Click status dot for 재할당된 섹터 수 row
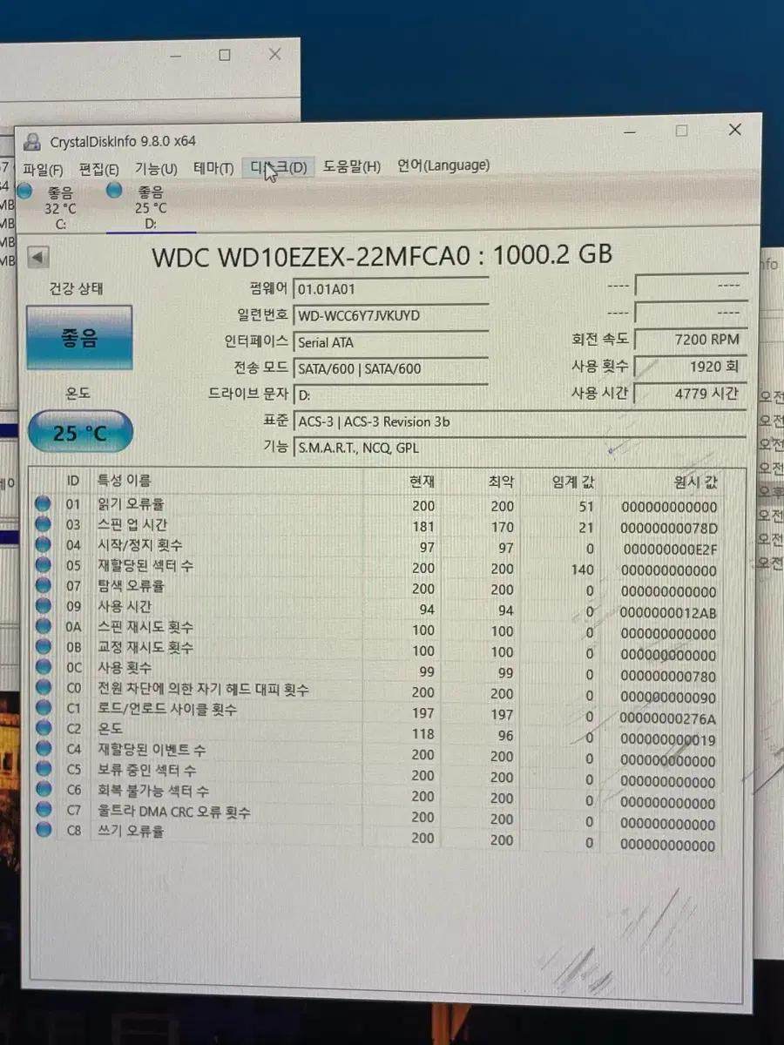784x1045 pixels. tap(43, 566)
